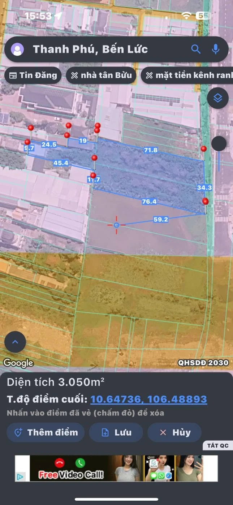The height and width of the screenshot is (505, 233).
Task: Tap the Lưu save button
Action: click(116, 432)
